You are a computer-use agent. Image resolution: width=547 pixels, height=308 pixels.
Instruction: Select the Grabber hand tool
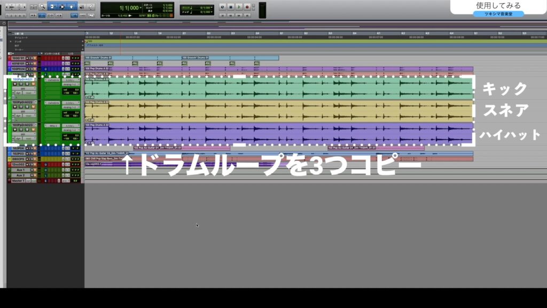[x=72, y=6]
